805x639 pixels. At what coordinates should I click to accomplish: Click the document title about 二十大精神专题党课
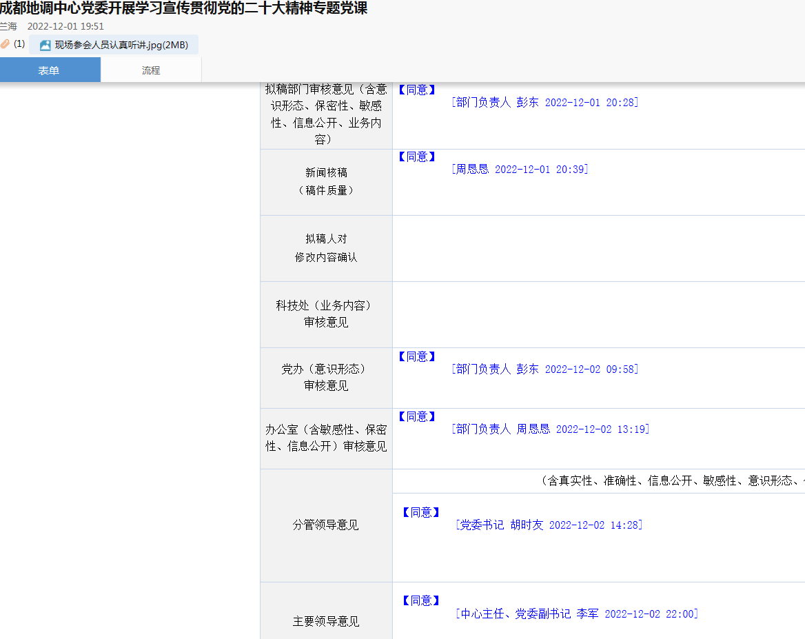pyautogui.click(x=183, y=9)
